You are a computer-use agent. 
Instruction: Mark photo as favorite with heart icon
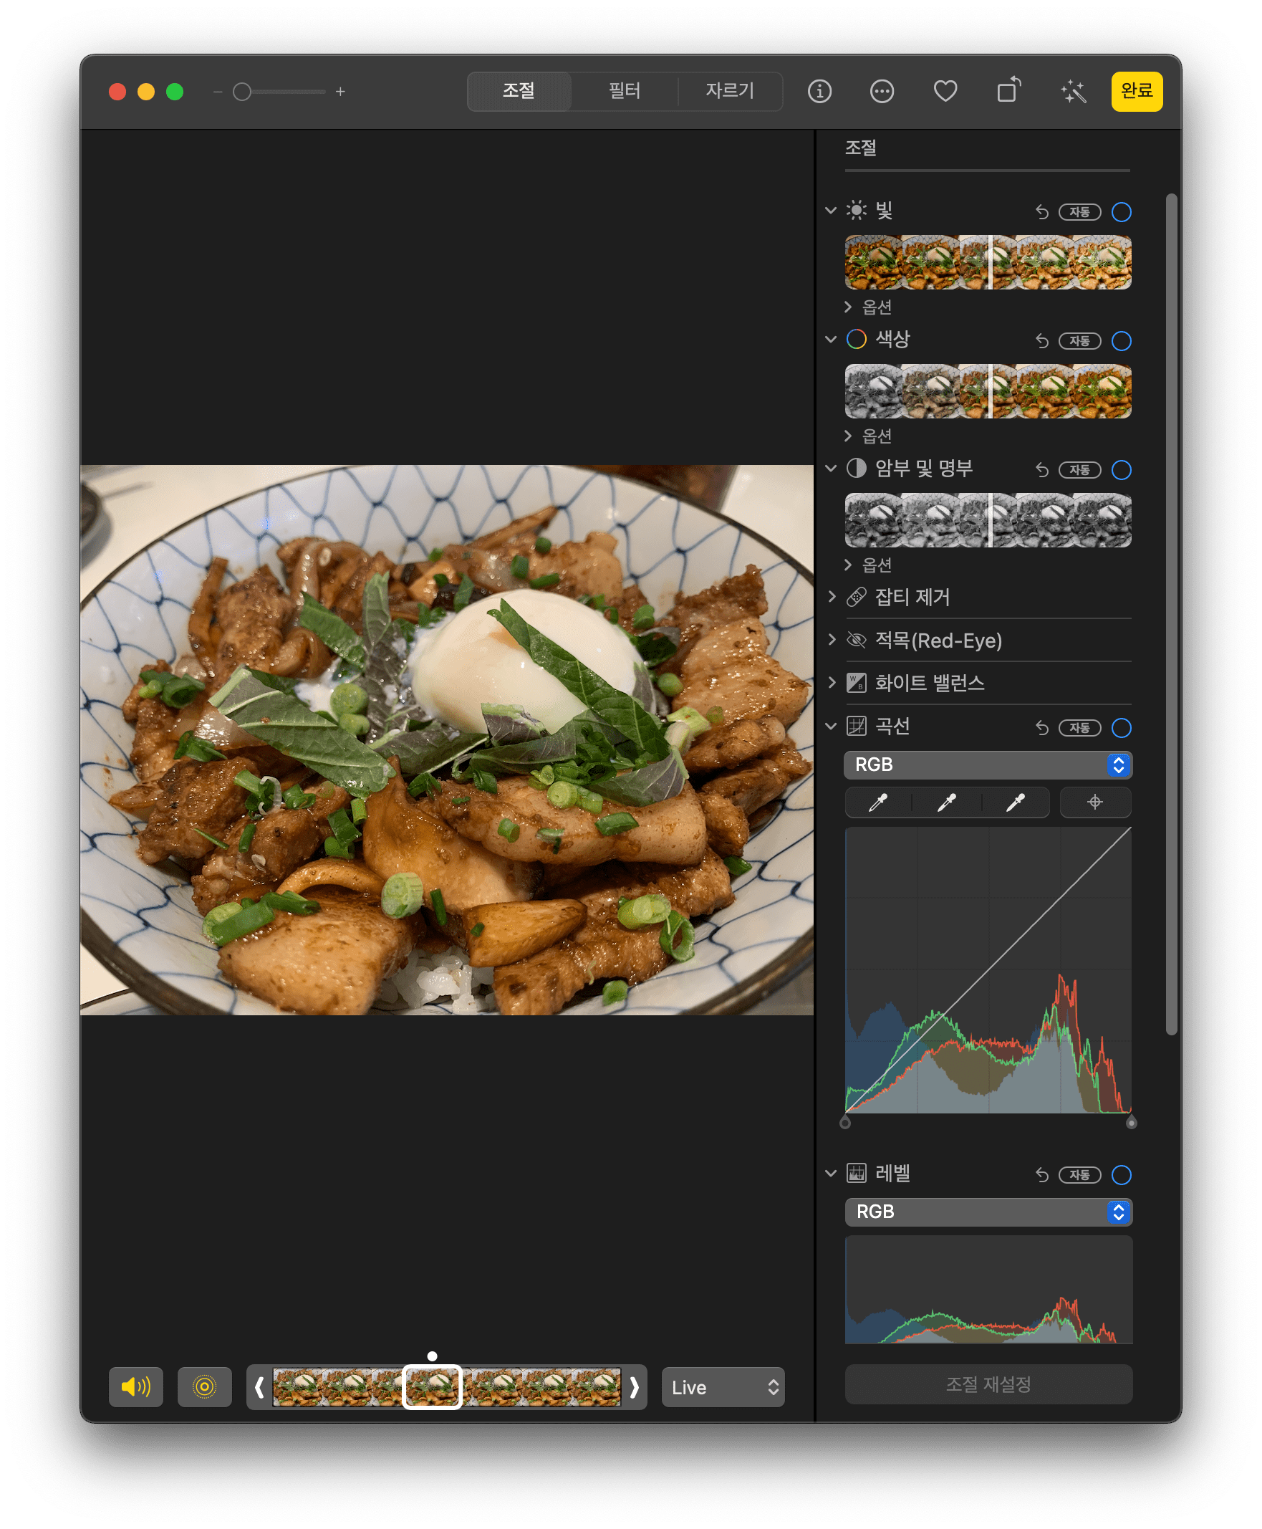[945, 92]
